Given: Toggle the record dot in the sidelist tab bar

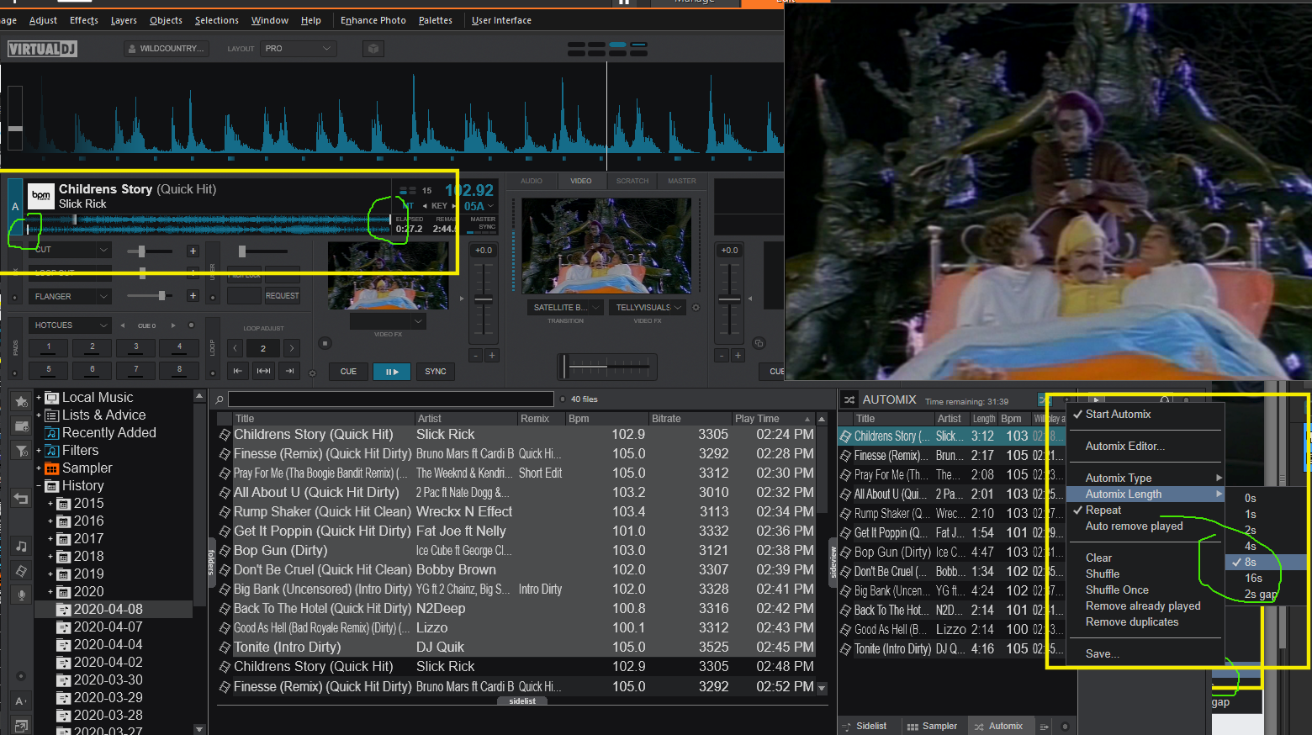Looking at the screenshot, I should pyautogui.click(x=1065, y=727).
